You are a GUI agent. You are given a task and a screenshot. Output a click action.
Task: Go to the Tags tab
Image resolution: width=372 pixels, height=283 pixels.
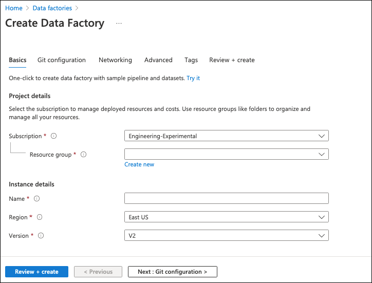(x=191, y=60)
